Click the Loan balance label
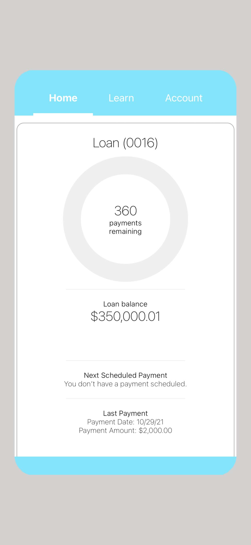251x545 pixels. pos(125,304)
